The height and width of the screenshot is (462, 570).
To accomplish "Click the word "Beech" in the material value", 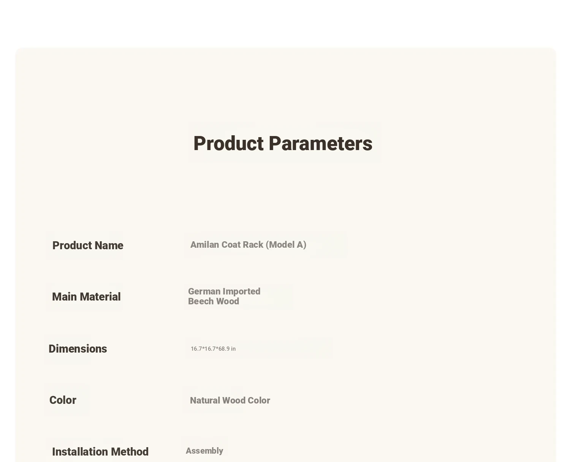I will [x=200, y=301].
